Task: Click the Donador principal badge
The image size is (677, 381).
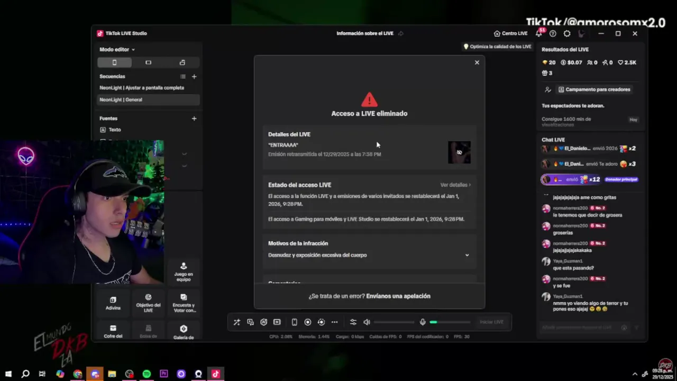Action: [x=621, y=179]
